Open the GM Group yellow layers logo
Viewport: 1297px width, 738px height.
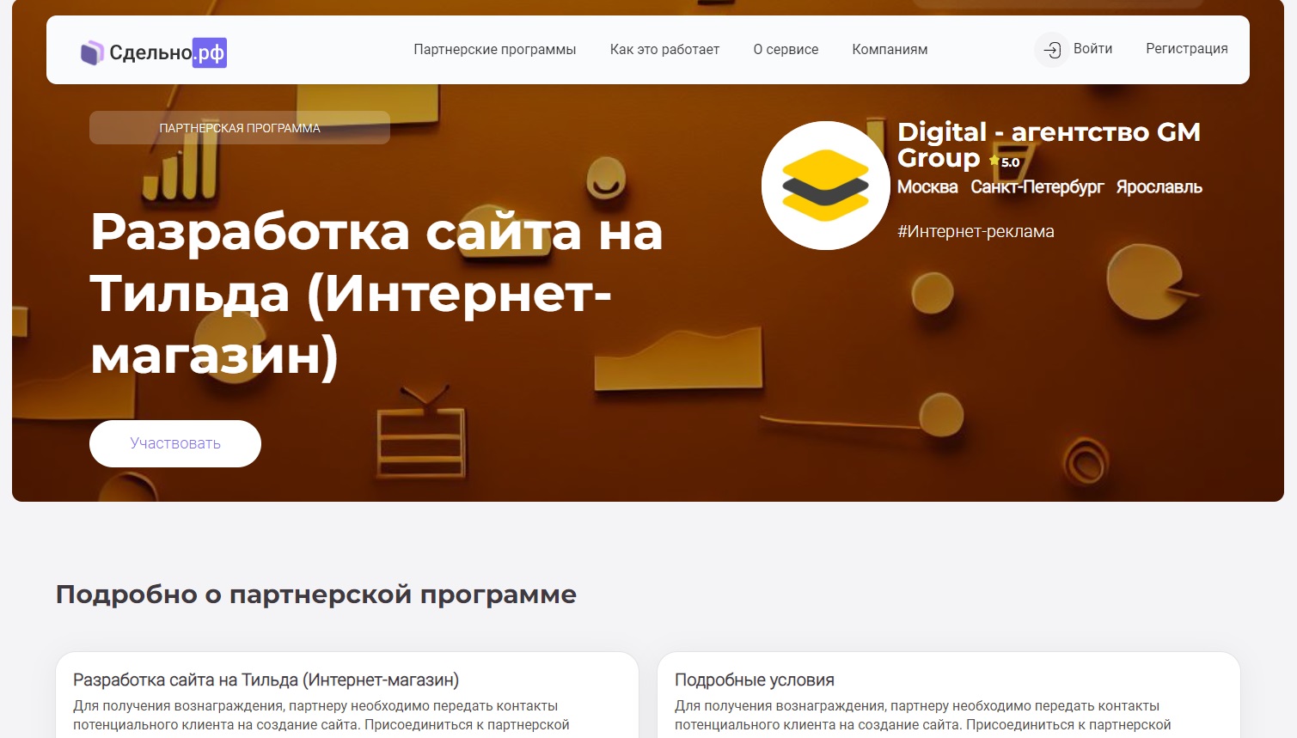pyautogui.click(x=825, y=186)
